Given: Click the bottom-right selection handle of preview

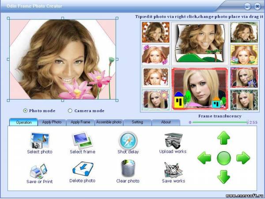Looking at the screenshot, I should pos(117,100).
